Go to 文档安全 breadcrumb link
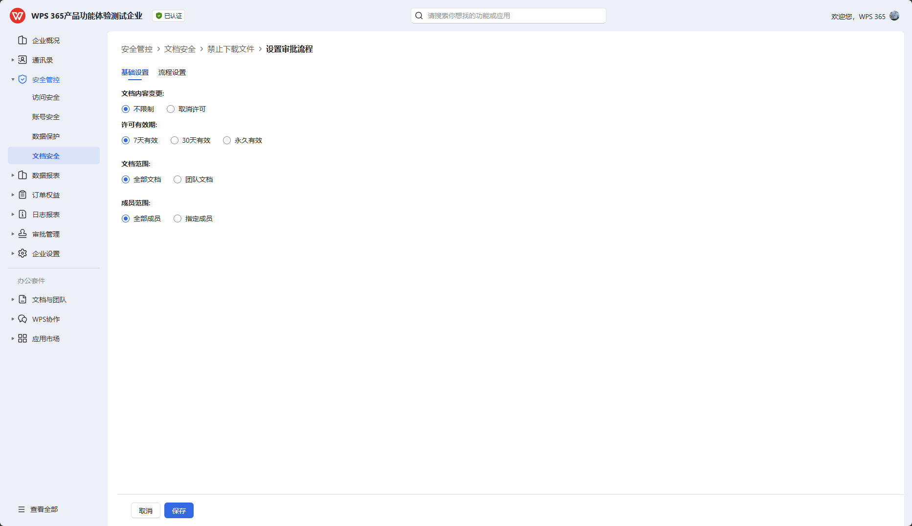The height and width of the screenshot is (526, 912). [180, 49]
